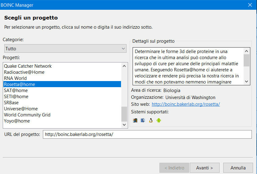The width and height of the screenshot is (257, 174).
Task: Click project list scrollbar down arrow
Action: click(x=124, y=125)
